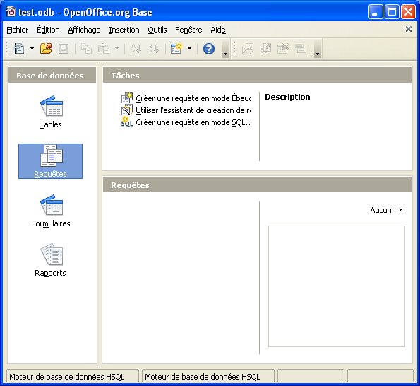420x386 pixels.
Task: Click the New document icon in toolbar
Action: [19, 49]
